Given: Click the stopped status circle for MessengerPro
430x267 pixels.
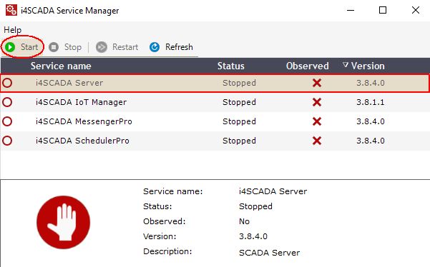Looking at the screenshot, I should click(x=7, y=121).
